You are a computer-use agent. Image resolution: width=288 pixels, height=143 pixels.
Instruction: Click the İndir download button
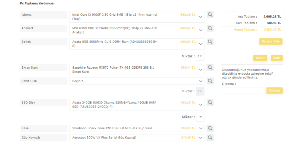(277, 58)
